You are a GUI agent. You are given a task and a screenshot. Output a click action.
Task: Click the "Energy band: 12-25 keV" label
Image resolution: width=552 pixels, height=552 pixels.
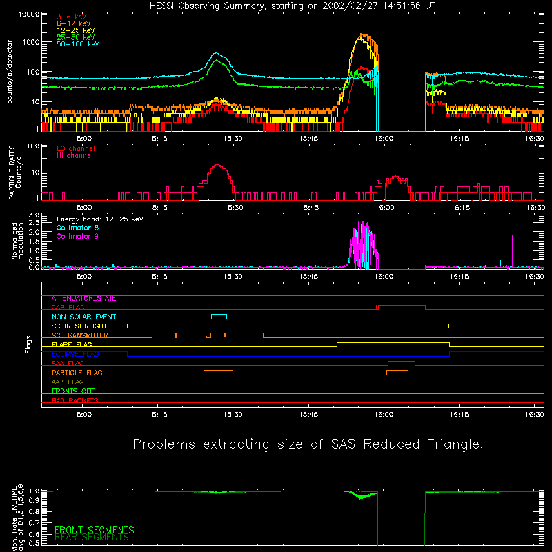100,219
